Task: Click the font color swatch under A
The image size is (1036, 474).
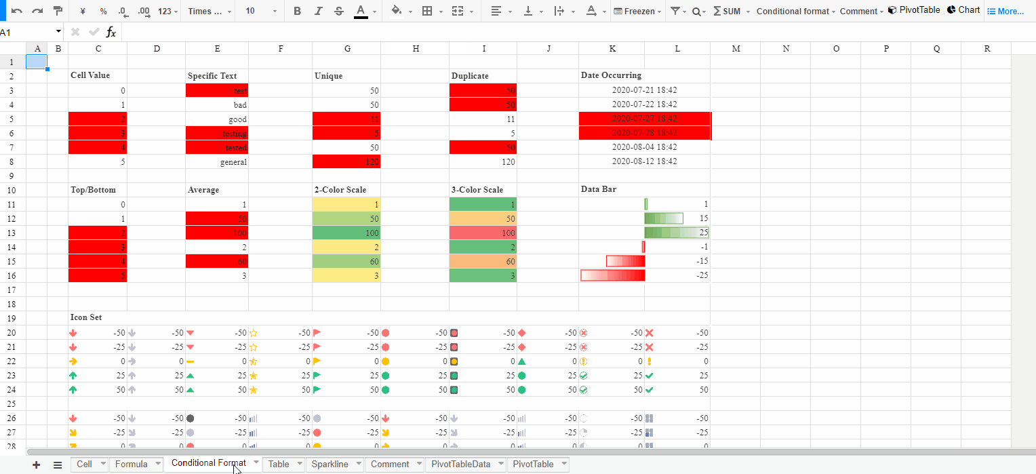Action: pos(361,18)
